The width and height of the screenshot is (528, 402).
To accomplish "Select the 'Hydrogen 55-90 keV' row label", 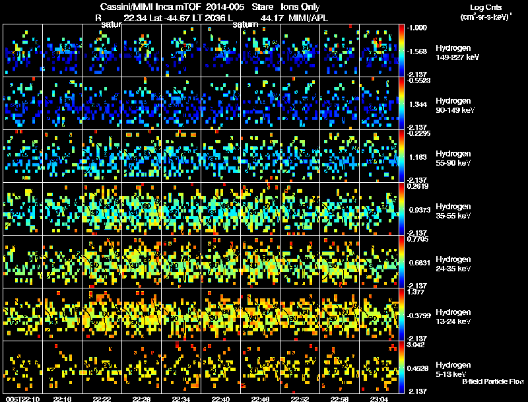I will [453, 158].
